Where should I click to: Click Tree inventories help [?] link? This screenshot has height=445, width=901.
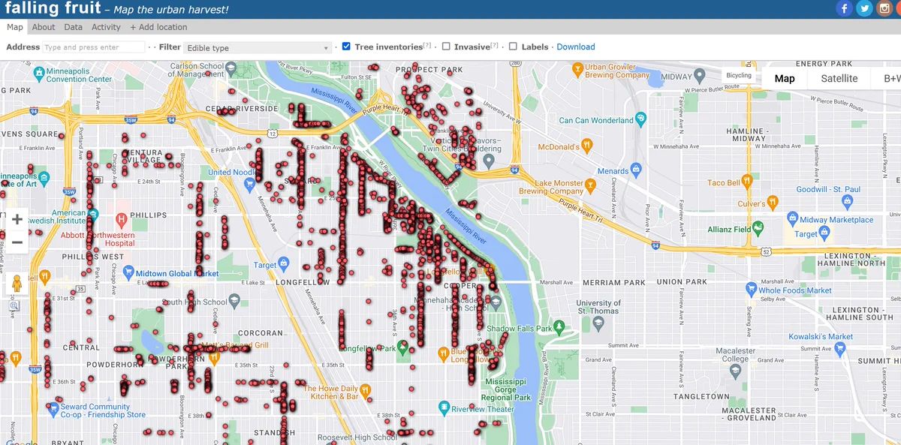tap(427, 45)
